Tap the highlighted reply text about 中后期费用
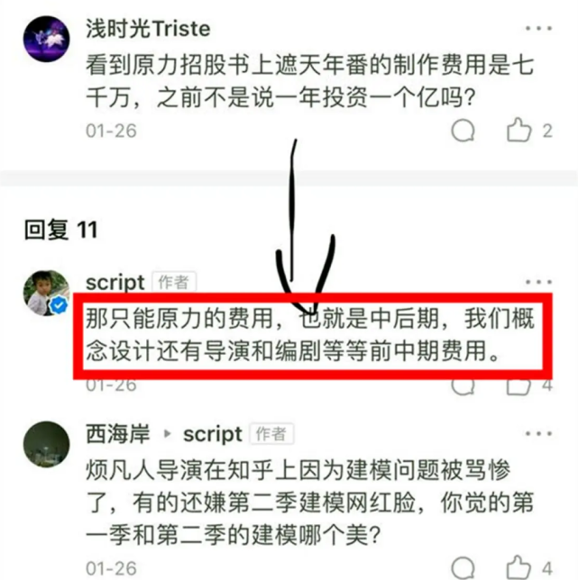 click(x=310, y=335)
